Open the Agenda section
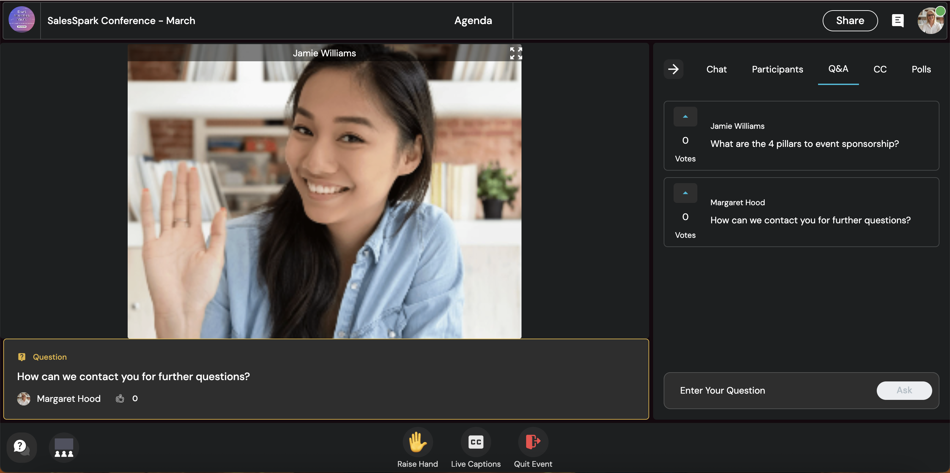 [473, 21]
